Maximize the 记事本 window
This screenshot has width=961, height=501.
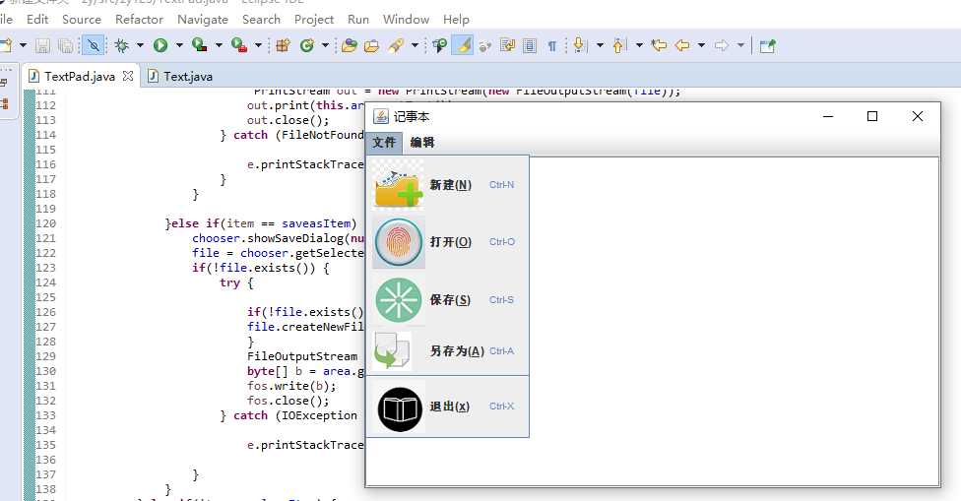[872, 116]
